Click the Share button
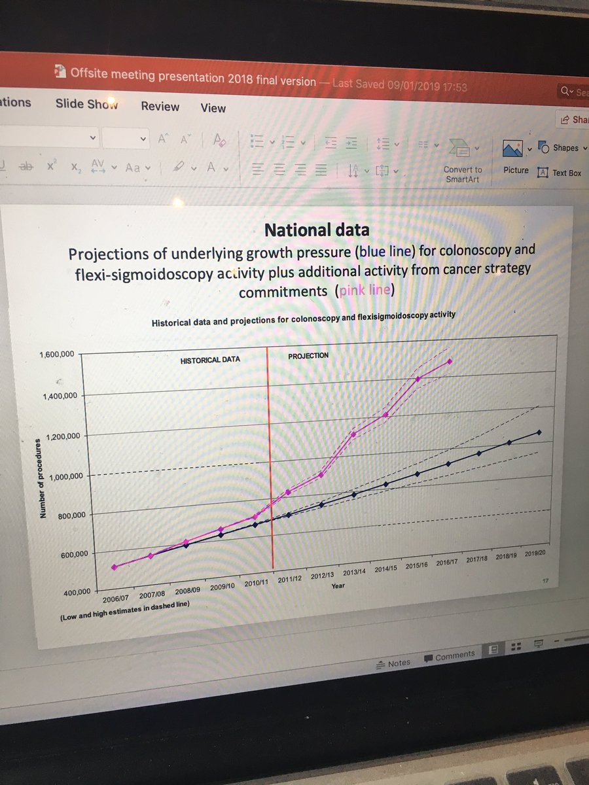Screen dimensions: 589x785 (572, 119)
